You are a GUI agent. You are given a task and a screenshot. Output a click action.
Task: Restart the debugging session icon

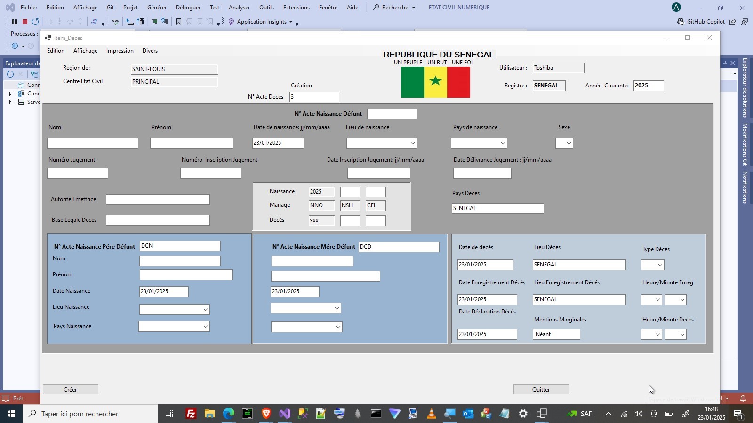35,22
